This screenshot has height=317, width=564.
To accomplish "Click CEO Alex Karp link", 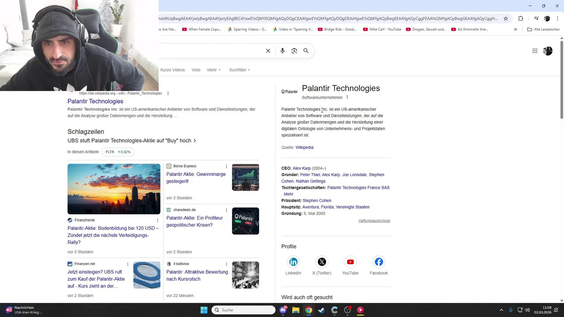I will 302,168.
